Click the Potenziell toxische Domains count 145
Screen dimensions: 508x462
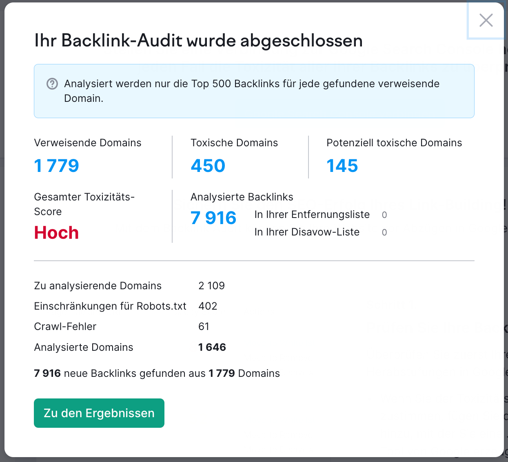click(342, 165)
